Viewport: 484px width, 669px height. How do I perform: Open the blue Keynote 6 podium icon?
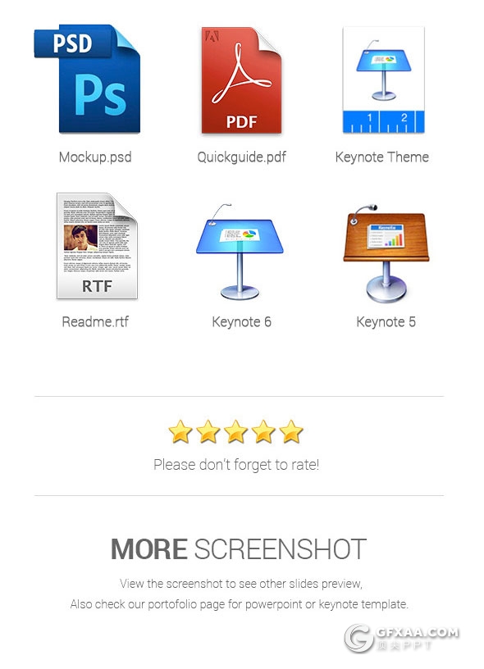(240, 252)
